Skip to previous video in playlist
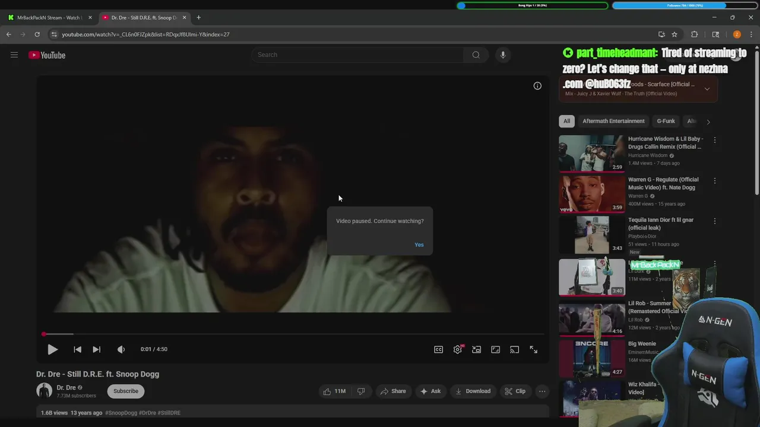 click(x=77, y=349)
